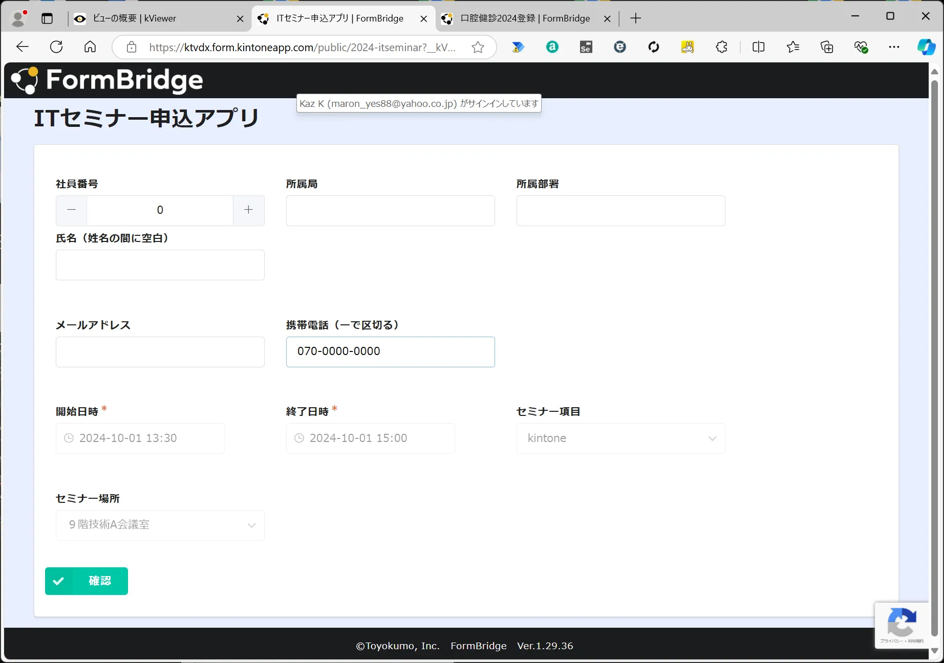This screenshot has height=663, width=944.
Task: Launch Copilot from the toolbar icon
Action: coord(926,47)
